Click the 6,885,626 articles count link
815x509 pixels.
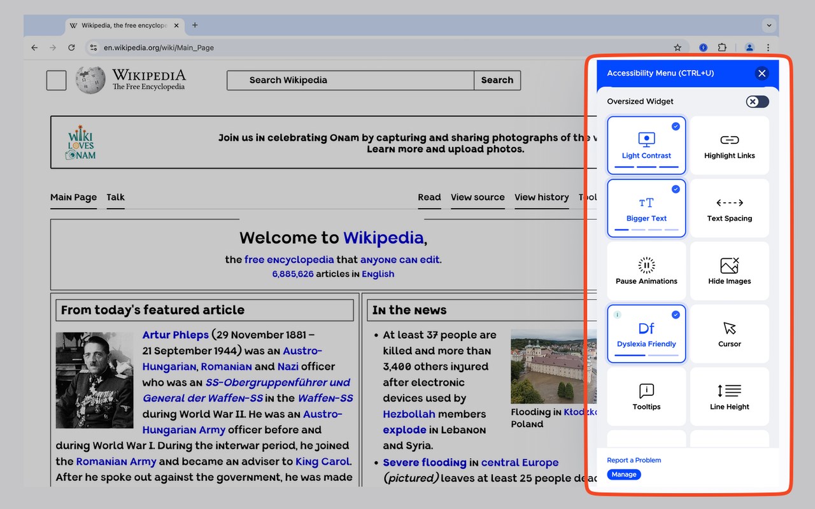[x=293, y=274]
